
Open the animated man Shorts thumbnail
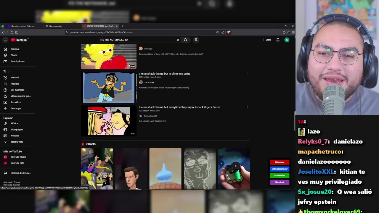[x=131, y=169]
